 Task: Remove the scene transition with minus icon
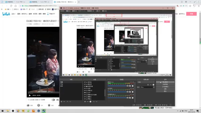point(151,85)
